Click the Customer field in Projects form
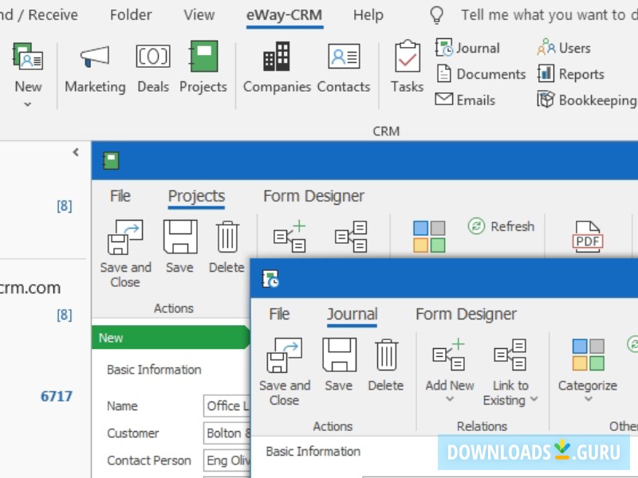Screen dimensions: 638x478 227,433
